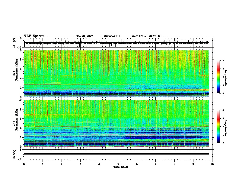Click time axis tick label '0'
Image resolution: width=239 pixels, height=184 pixels.
[24, 164]
